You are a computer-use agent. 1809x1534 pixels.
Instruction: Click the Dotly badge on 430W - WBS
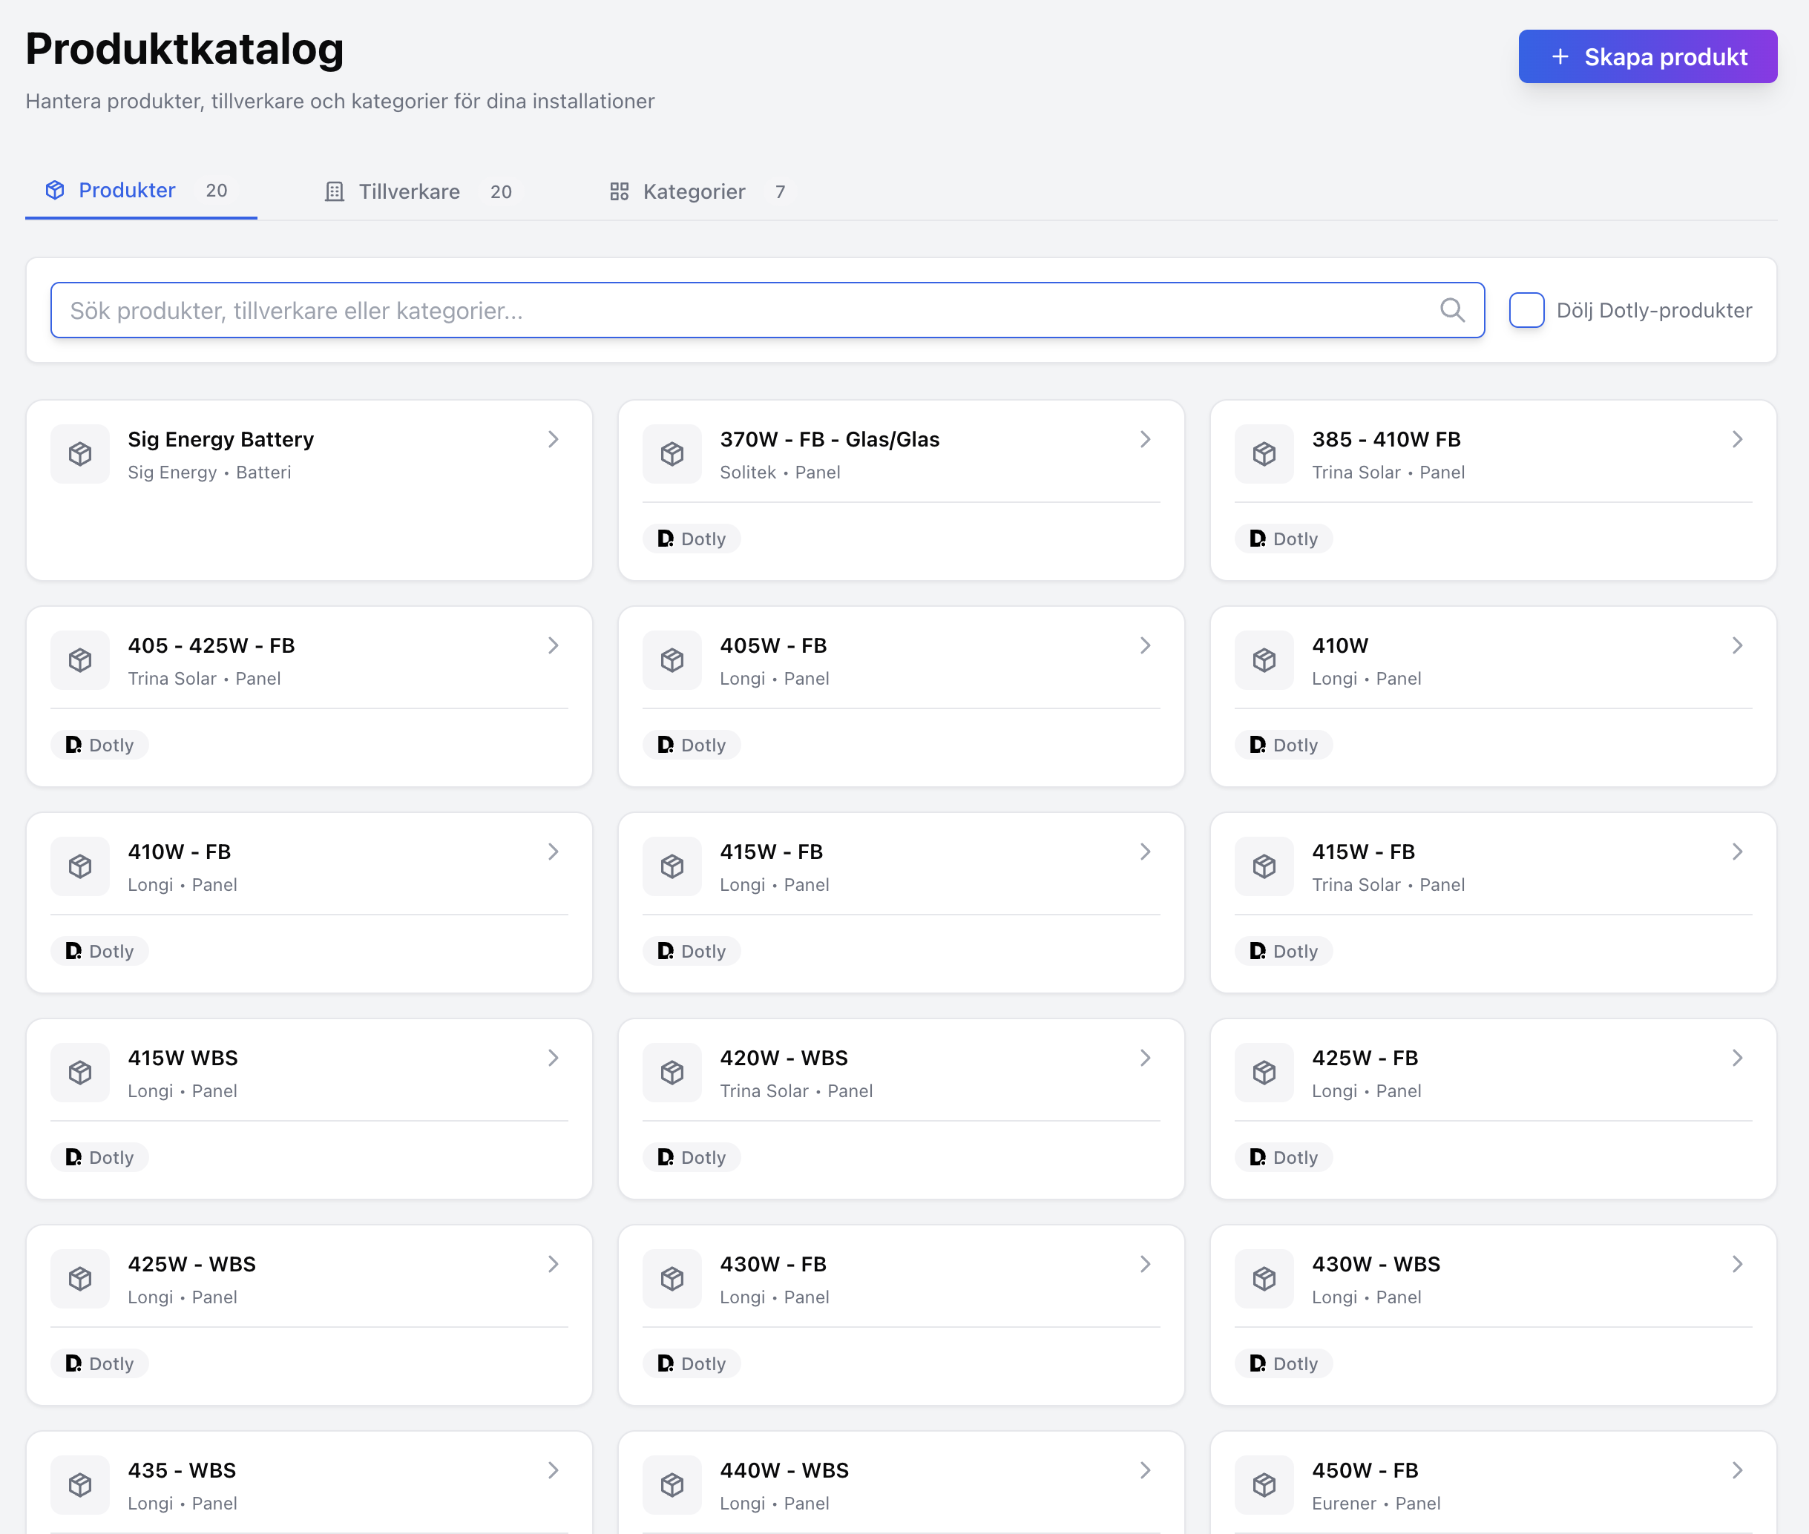[x=1284, y=1363]
